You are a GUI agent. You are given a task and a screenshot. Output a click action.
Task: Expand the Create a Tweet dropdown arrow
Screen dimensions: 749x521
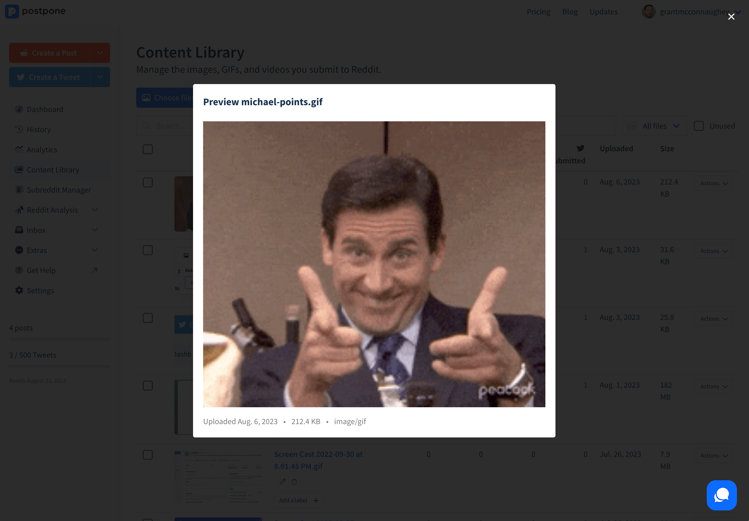pyautogui.click(x=100, y=77)
